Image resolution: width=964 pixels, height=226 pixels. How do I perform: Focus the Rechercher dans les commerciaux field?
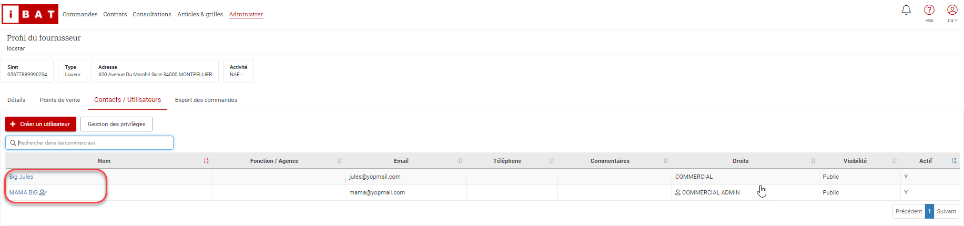[x=89, y=142]
